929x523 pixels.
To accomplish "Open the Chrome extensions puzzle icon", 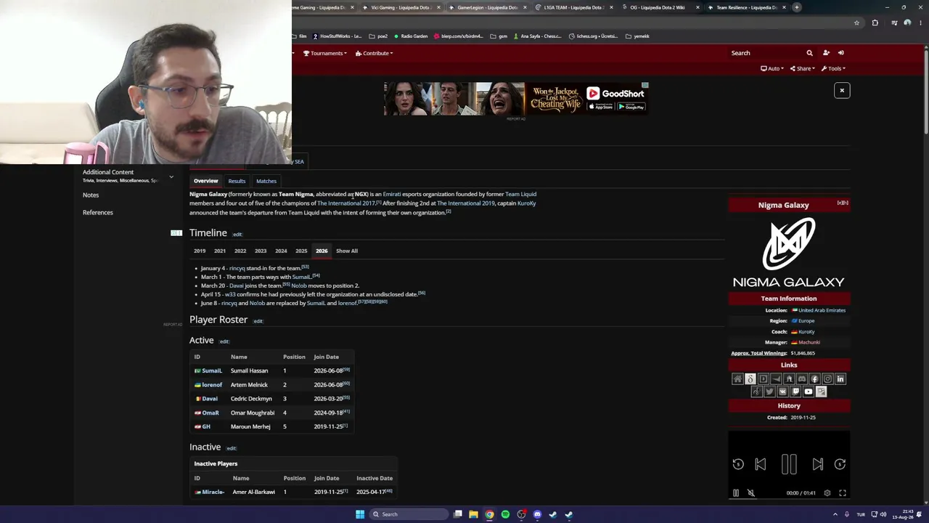I will point(875,23).
